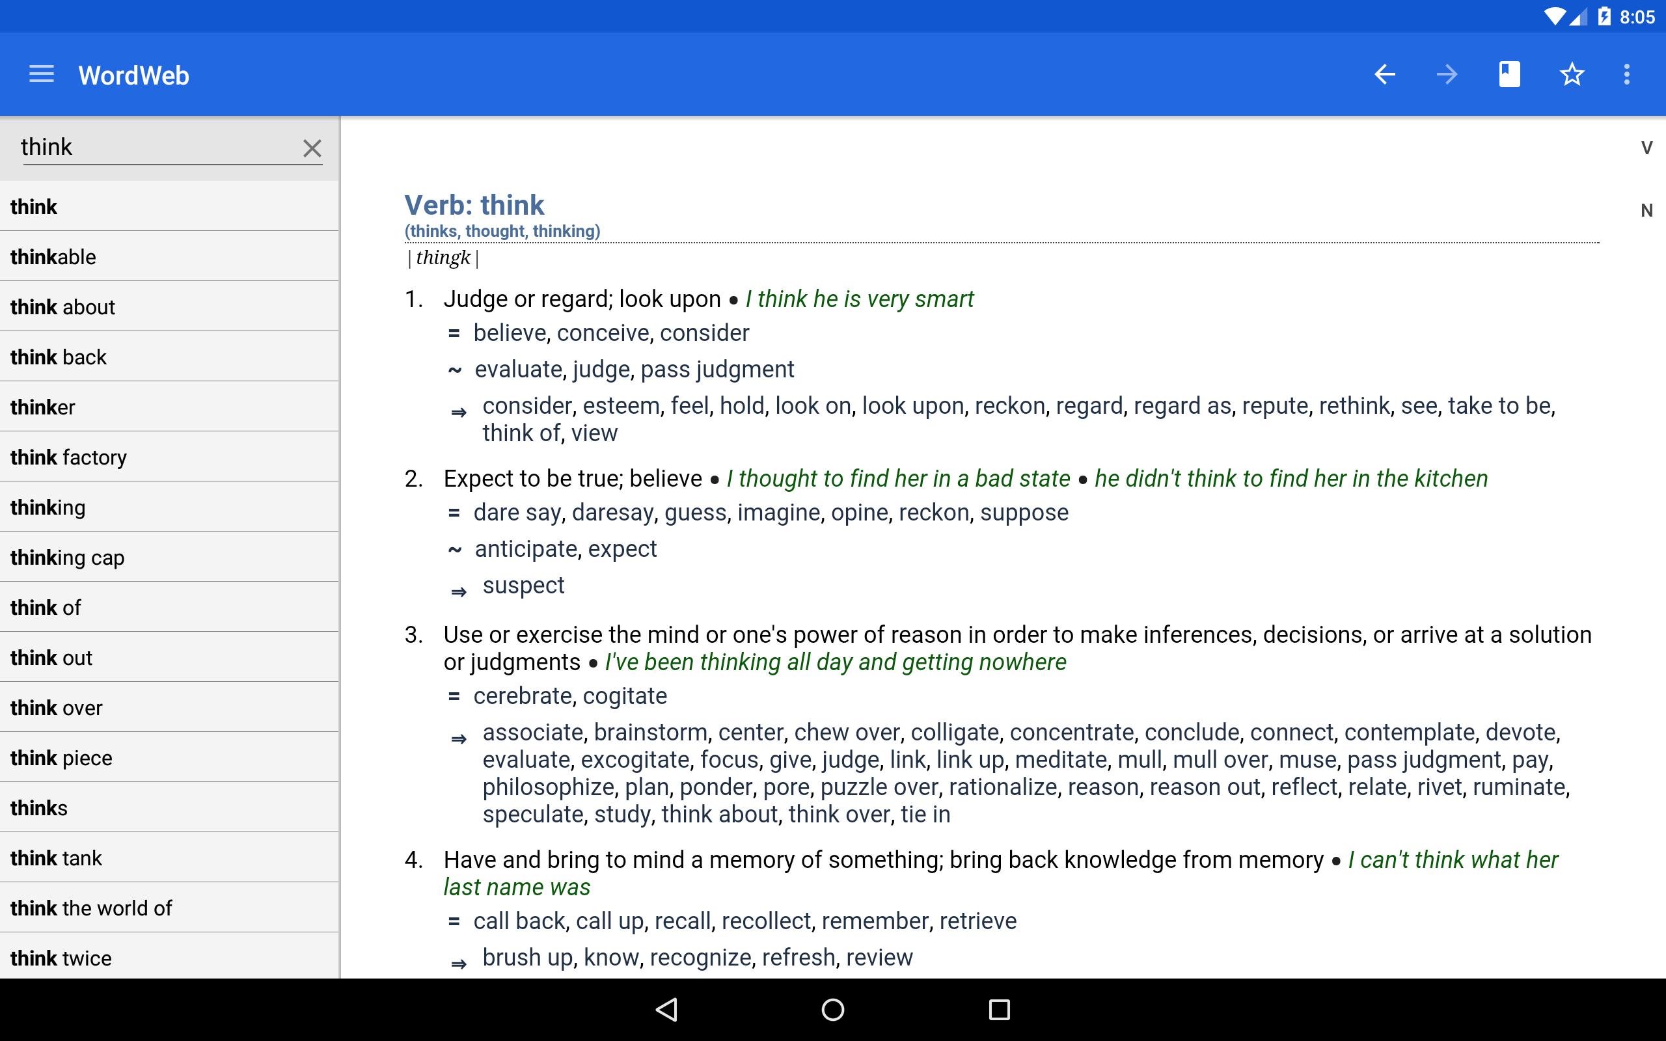The height and width of the screenshot is (1041, 1666).
Task: Click the 'think factory' list item link
Action: (x=168, y=457)
